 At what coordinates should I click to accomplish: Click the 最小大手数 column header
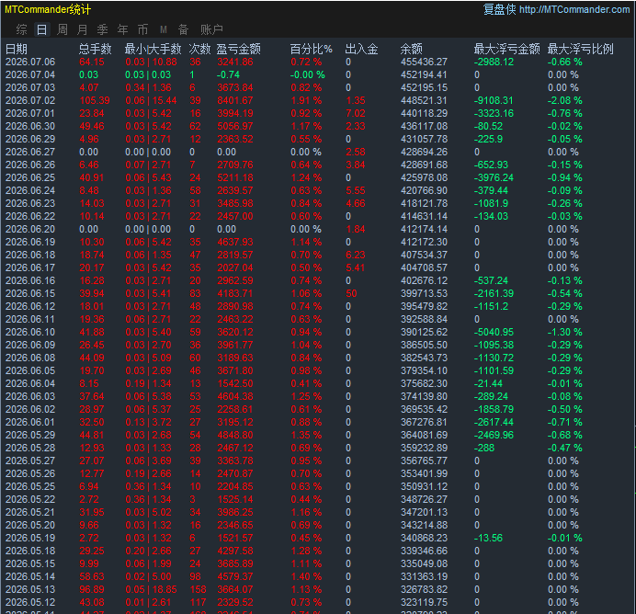point(153,49)
